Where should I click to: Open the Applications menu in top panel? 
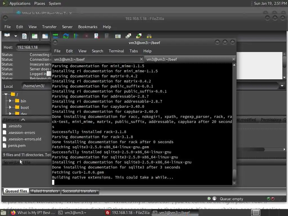(x=20, y=3)
